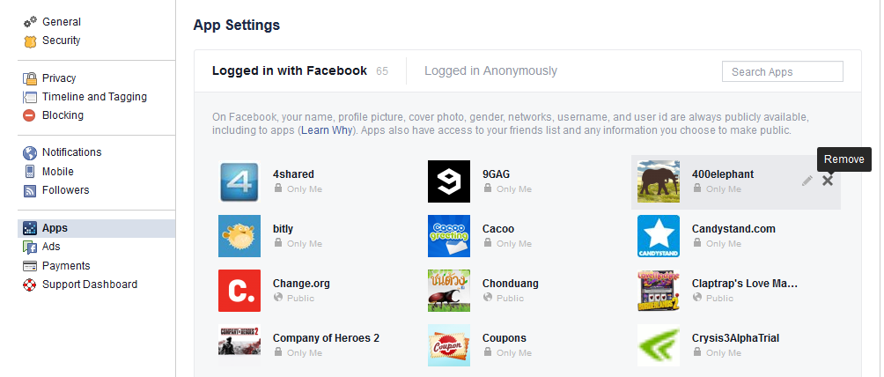Switch to Logged in Anonymously tab

[x=490, y=70]
